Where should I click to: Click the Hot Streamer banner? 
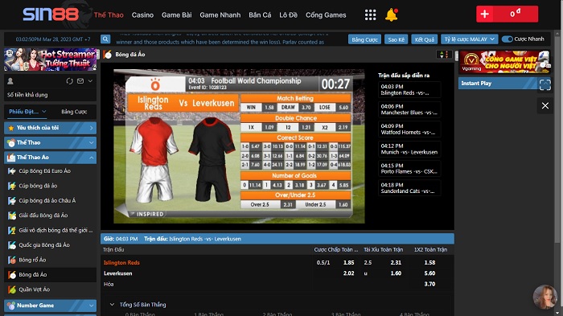(50, 60)
